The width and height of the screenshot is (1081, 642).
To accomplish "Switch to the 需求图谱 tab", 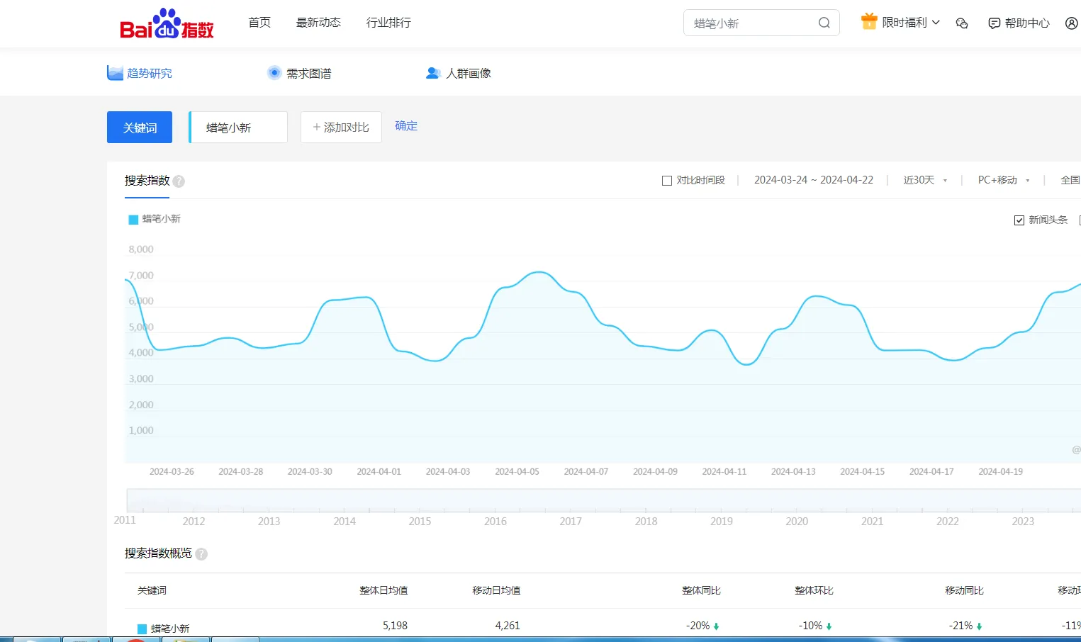I will click(x=299, y=73).
